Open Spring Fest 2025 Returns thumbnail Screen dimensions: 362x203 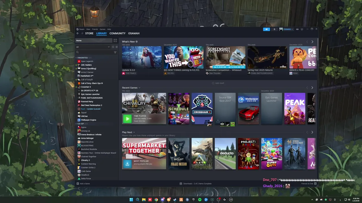click(x=267, y=57)
